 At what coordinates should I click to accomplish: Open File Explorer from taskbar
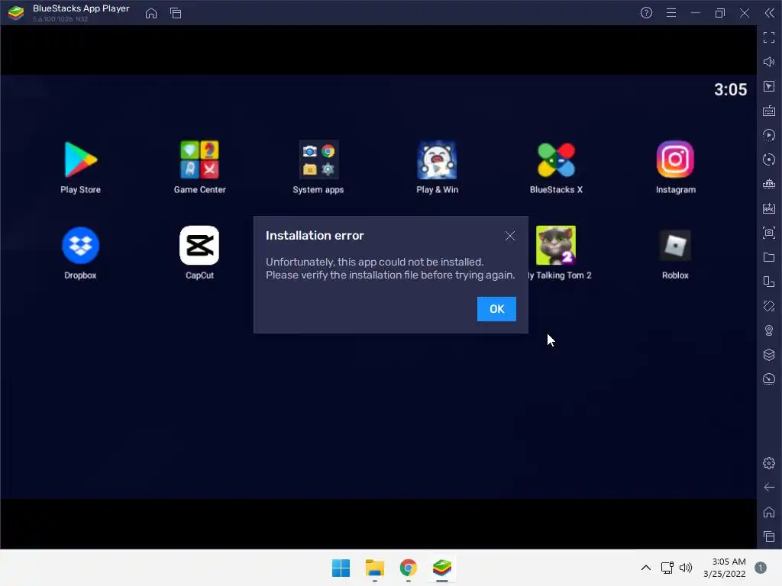[x=374, y=568]
